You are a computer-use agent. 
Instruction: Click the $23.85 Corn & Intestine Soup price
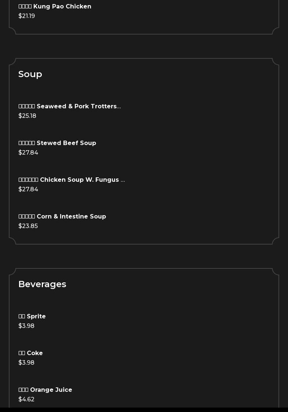(x=28, y=226)
